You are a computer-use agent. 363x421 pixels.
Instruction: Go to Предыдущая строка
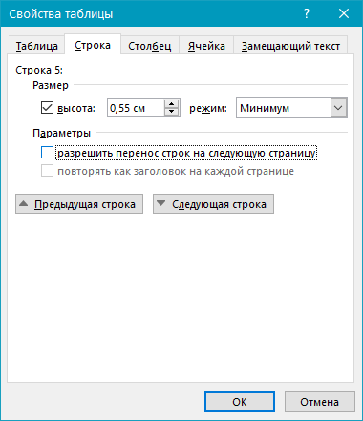click(79, 204)
